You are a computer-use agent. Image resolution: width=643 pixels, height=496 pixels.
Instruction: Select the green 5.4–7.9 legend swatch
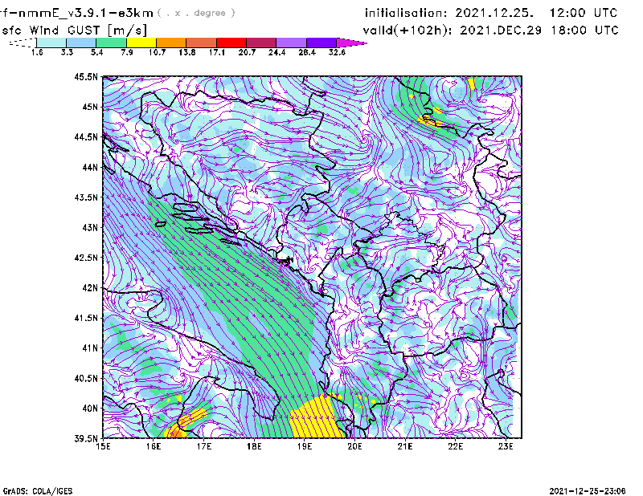tap(112, 43)
